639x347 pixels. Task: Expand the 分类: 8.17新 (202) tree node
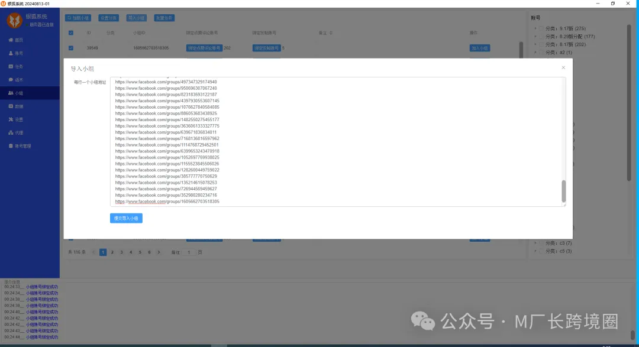click(535, 44)
